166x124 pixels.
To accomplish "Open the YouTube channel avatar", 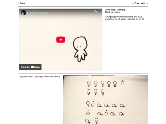I will click(x=23, y=13).
